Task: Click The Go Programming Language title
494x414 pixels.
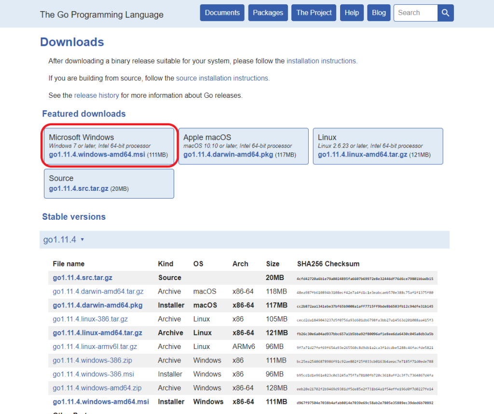Action: click(x=102, y=14)
